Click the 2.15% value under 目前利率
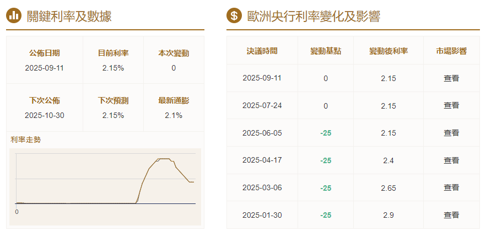Viewport: 486px width, 231px height. pos(113,68)
